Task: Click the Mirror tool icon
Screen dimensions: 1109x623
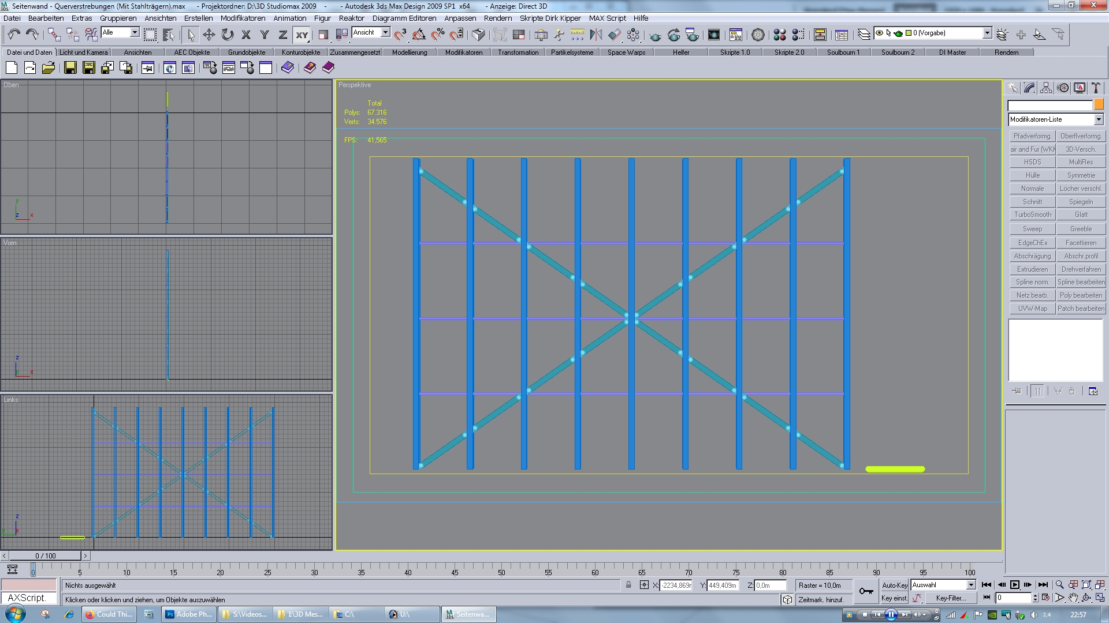Action: pyautogui.click(x=596, y=35)
